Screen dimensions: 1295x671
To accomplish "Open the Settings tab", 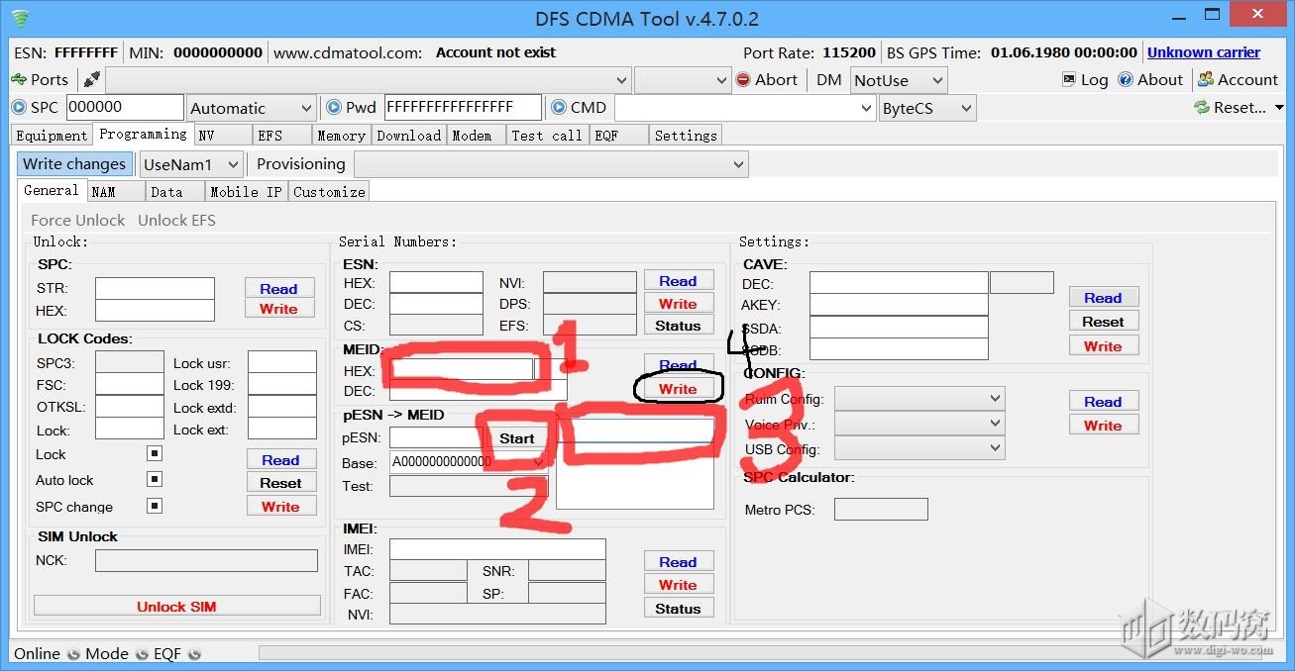I will (x=686, y=136).
